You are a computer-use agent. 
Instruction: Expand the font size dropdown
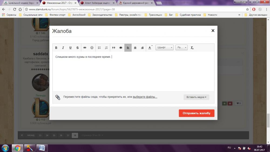click(181, 48)
